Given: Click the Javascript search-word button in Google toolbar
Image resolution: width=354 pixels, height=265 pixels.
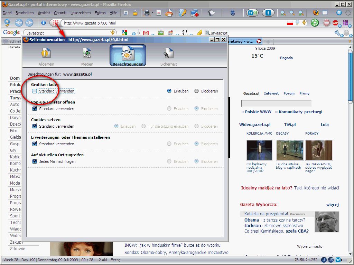Looking at the screenshot, I should [x=216, y=33].
